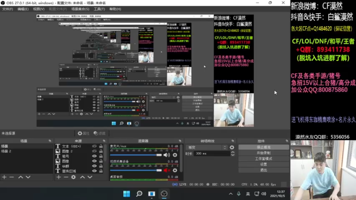Increase the transition duration with the up arrow
The image size is (356, 200).
coord(233,152)
